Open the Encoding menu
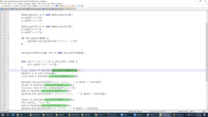Screen dimensions: 208x117 20,4
